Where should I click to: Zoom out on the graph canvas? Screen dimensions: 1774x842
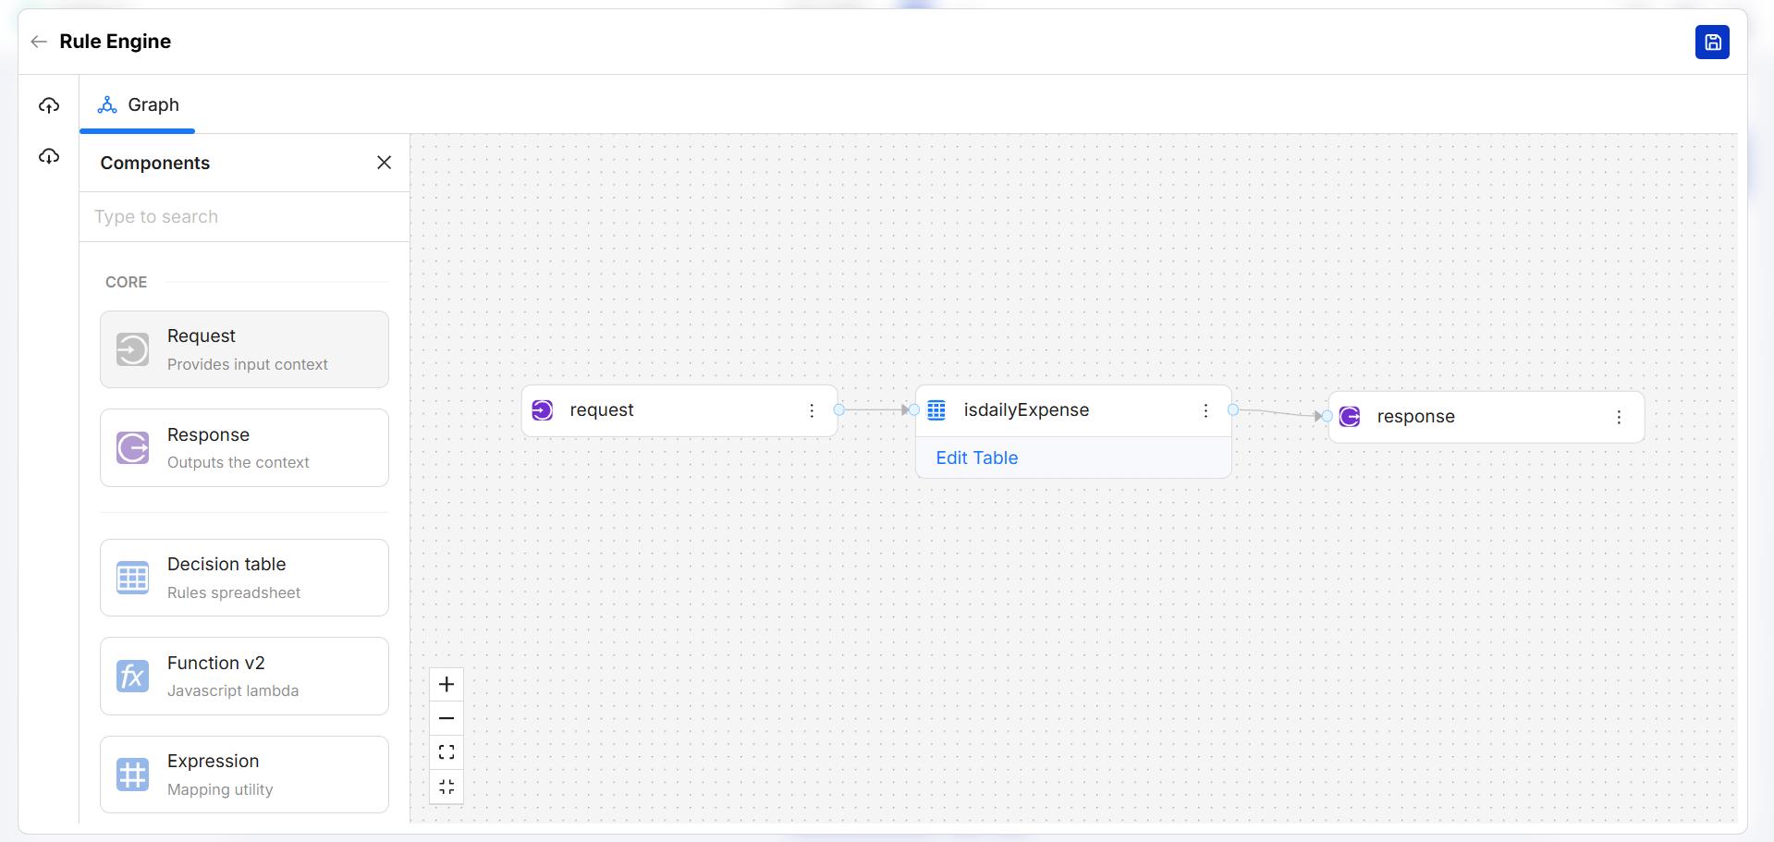pos(447,718)
